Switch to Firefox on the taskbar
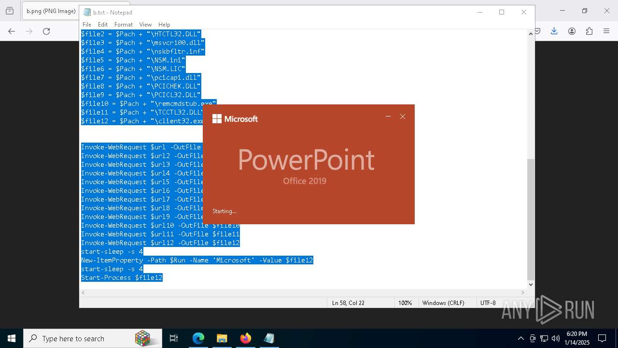Screen dimensions: 618x348 point(246,338)
